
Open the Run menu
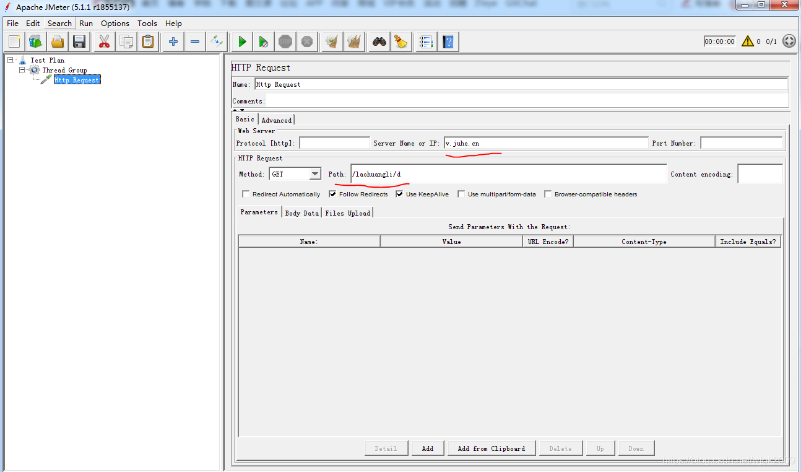[x=86, y=24]
